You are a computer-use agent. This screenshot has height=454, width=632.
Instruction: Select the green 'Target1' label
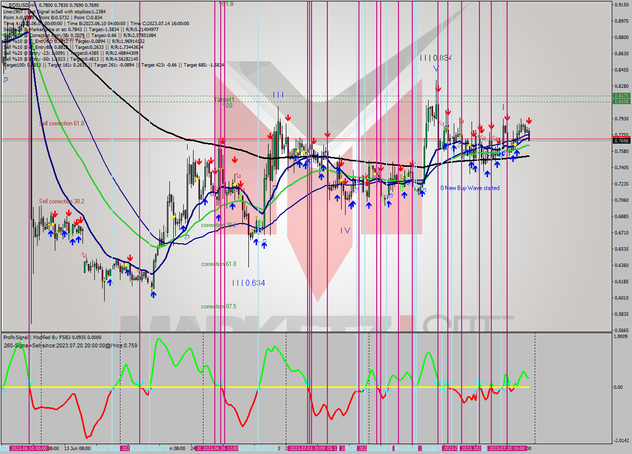click(x=224, y=99)
